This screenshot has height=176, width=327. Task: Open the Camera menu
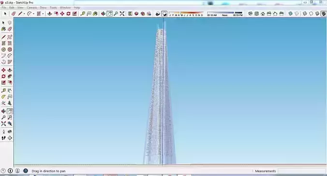point(32,8)
